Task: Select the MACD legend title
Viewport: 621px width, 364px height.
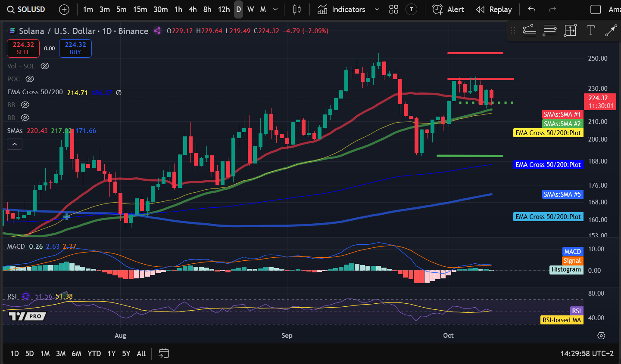Action: [16, 247]
